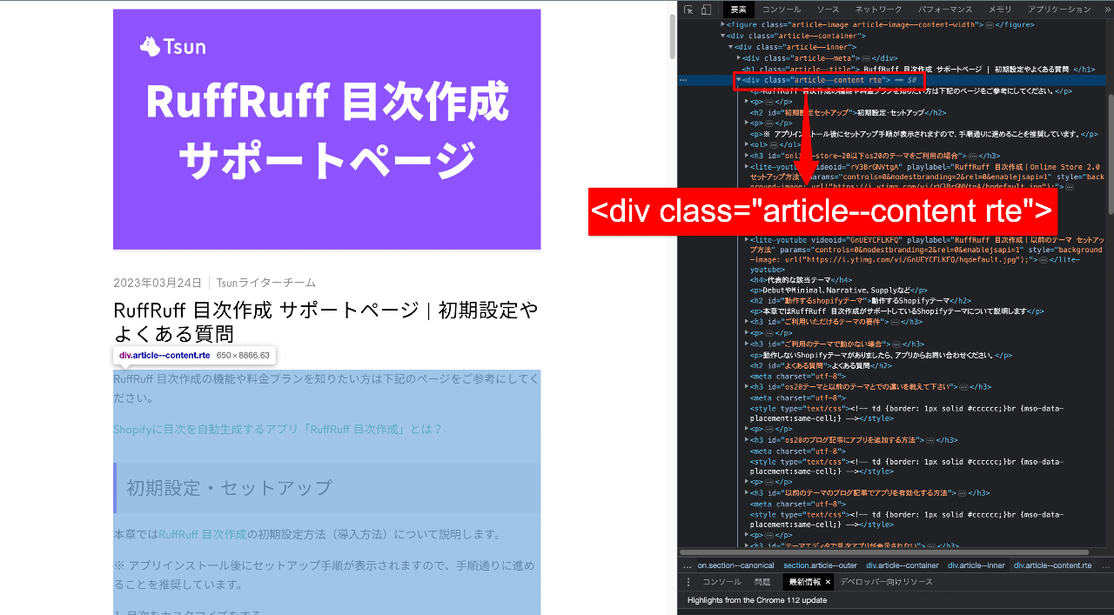Expand the lite-youtube GnUEYCFLKFQ node
This screenshot has height=615, width=1114.
(x=747, y=239)
